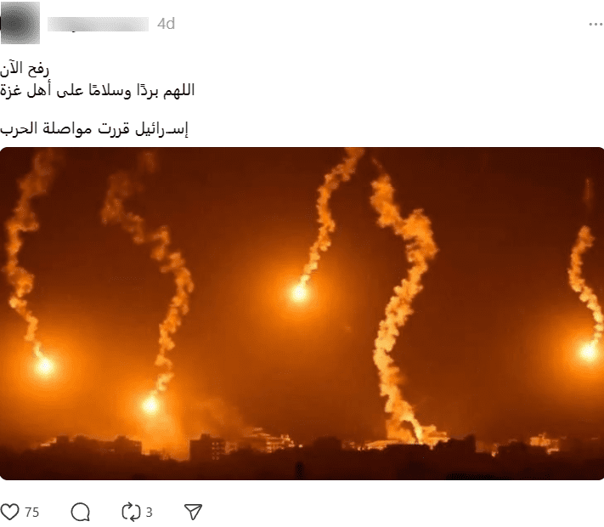Click the line إسـرائيل قررت مواصلة الحرب
This screenshot has height=527, width=604.
pyautogui.click(x=94, y=128)
